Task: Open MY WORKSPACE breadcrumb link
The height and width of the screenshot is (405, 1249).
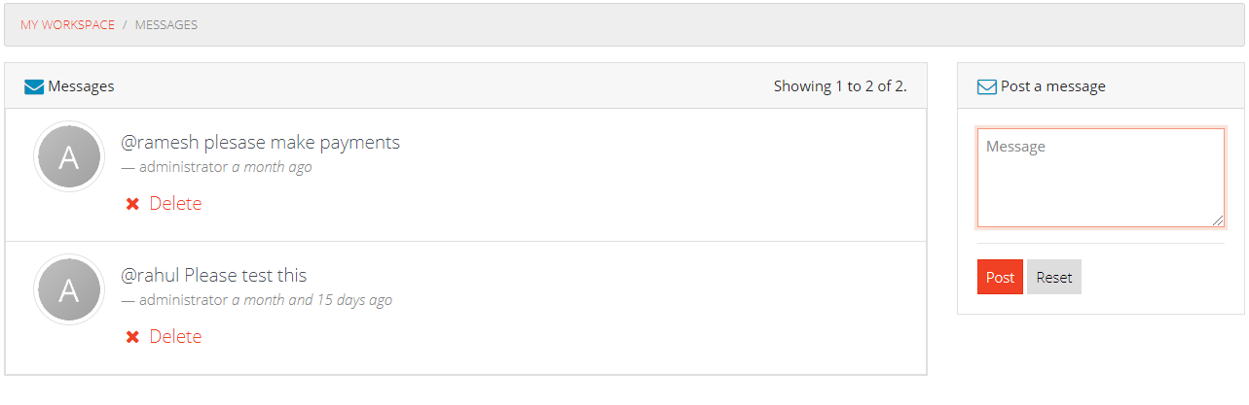Action: click(x=67, y=25)
